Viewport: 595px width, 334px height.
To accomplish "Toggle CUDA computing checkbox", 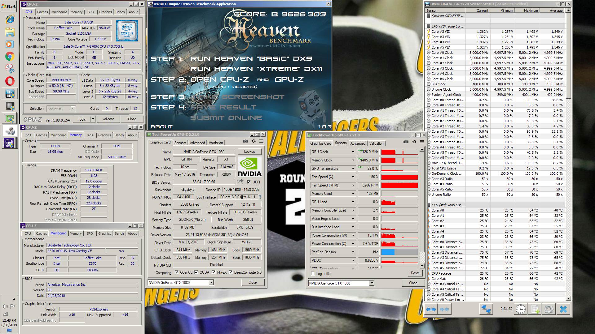I will click(196, 272).
